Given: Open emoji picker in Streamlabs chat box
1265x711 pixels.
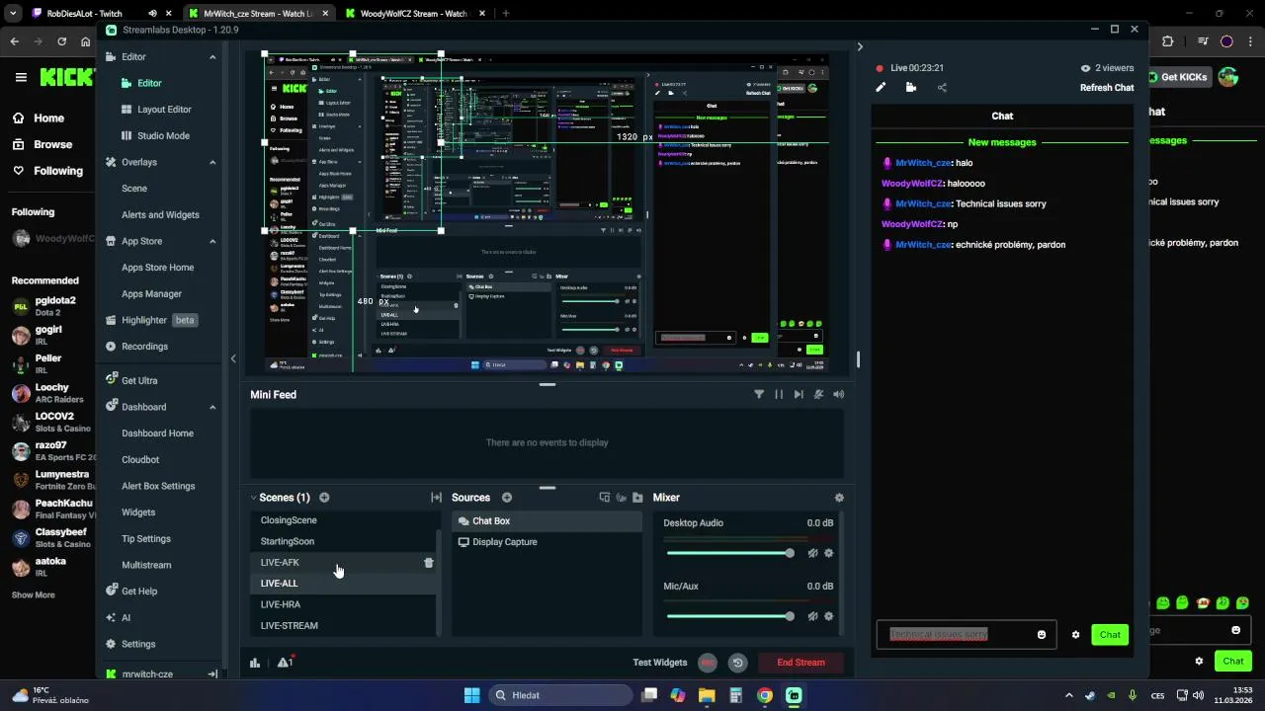Looking at the screenshot, I should (1041, 634).
